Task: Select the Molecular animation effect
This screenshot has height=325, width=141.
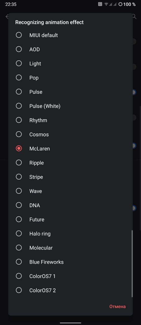Action: pyautogui.click(x=70, y=248)
